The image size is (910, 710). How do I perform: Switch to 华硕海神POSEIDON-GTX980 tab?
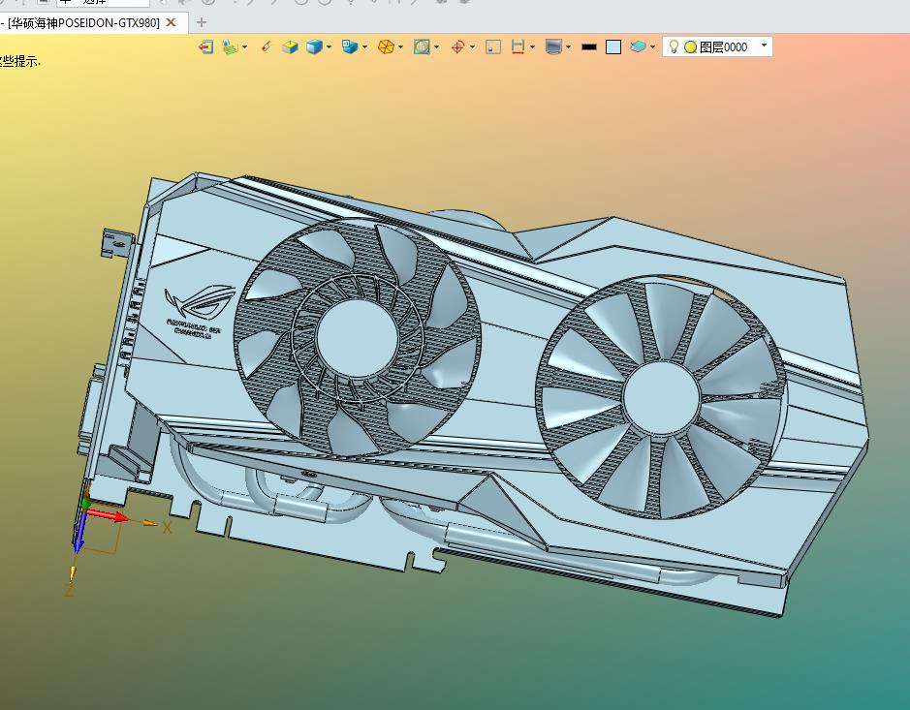(83, 22)
